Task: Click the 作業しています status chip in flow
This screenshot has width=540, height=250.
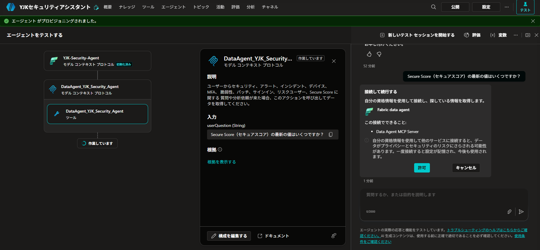Action: click(98, 143)
